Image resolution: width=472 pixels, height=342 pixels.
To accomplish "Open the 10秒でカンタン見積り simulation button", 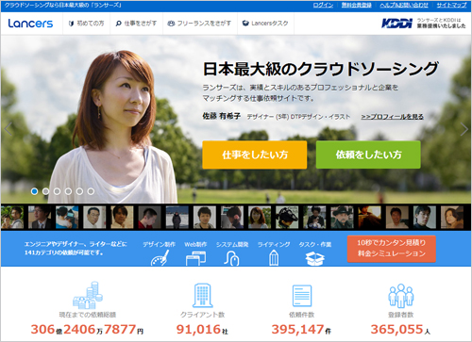I will 392,249.
